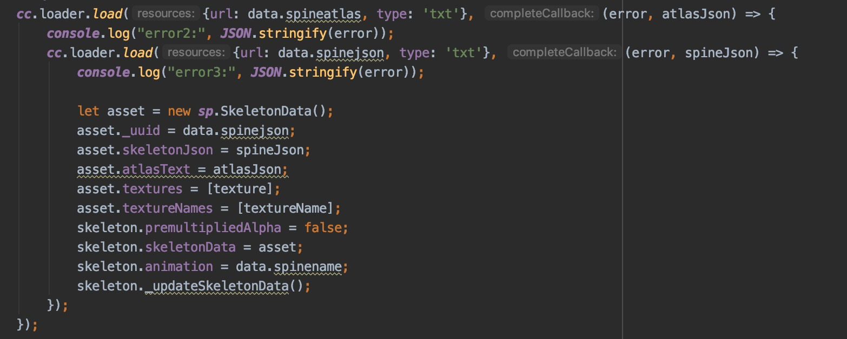
Task: Click the animation property of skeleton
Action: (179, 267)
